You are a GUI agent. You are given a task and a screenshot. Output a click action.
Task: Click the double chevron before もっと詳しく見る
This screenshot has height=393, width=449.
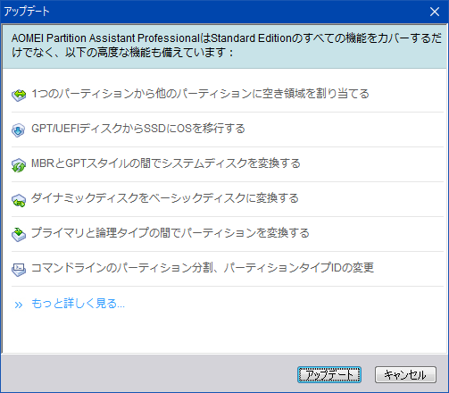click(19, 305)
